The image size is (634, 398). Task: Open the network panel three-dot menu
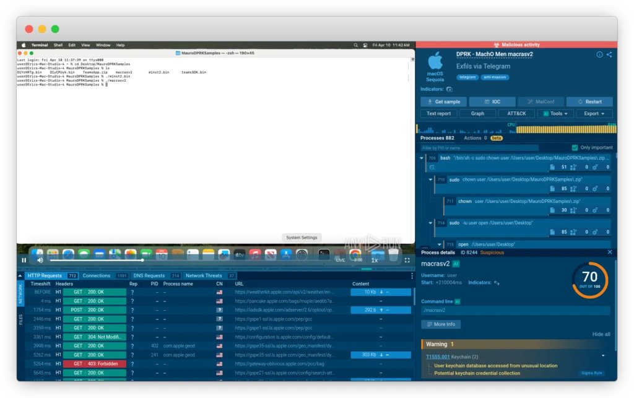412,275
